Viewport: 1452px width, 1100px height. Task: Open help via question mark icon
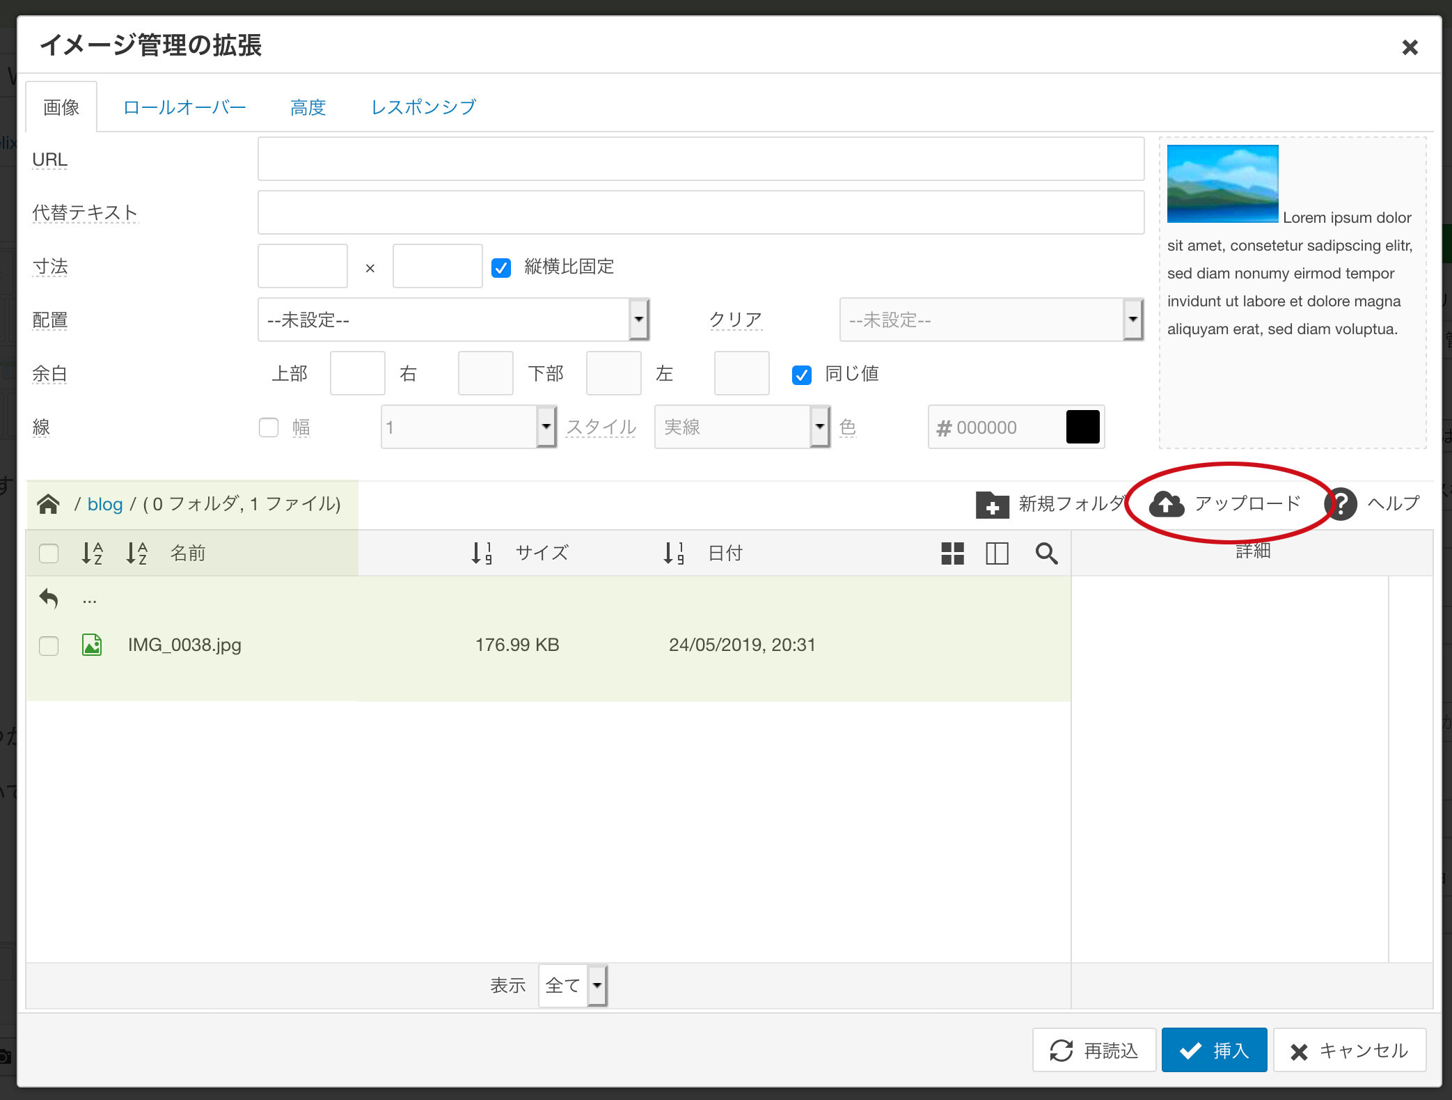point(1341,503)
